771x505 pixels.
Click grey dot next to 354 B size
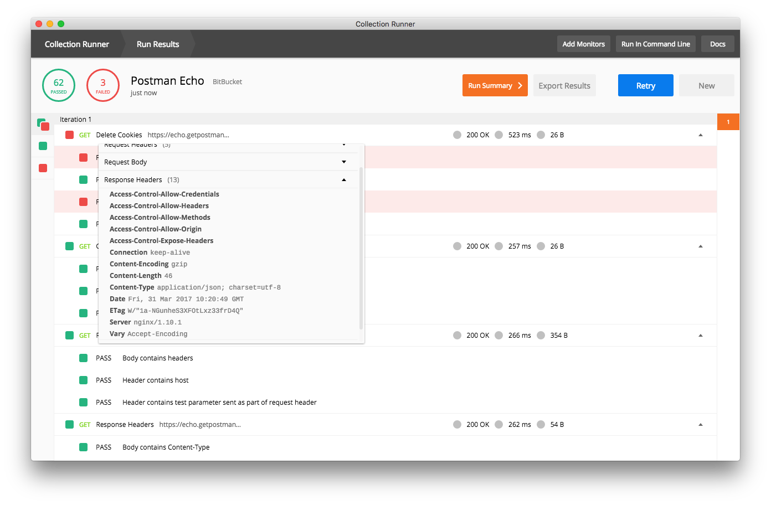541,336
